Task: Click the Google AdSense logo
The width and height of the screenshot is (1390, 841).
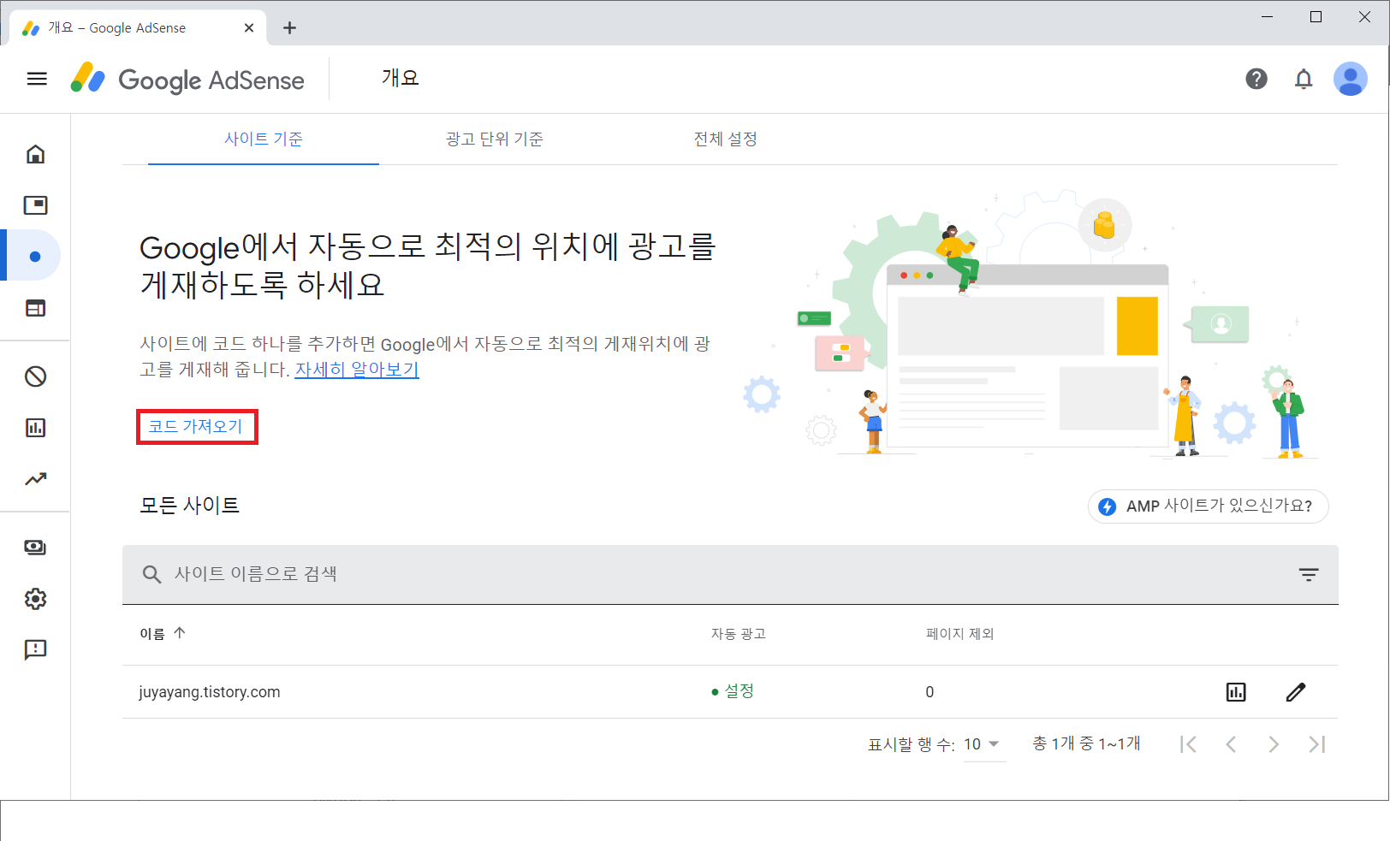Action: point(187,79)
